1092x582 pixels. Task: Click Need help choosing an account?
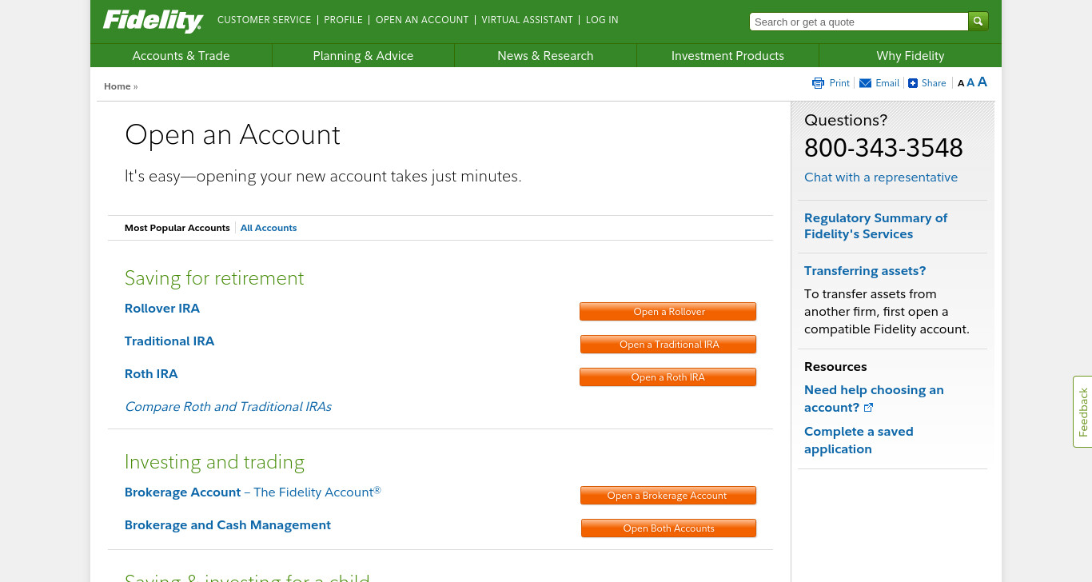coord(874,399)
